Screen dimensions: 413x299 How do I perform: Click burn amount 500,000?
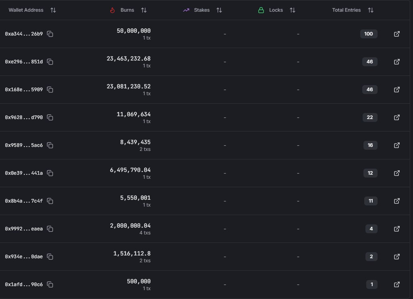tap(139, 281)
